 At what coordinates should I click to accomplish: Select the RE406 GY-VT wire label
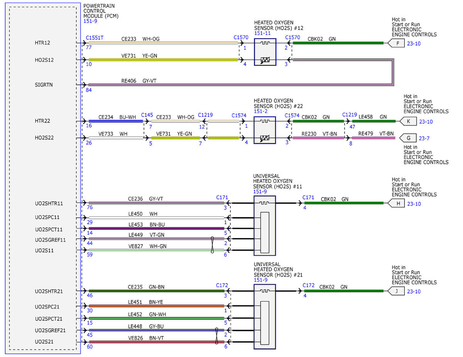139,81
